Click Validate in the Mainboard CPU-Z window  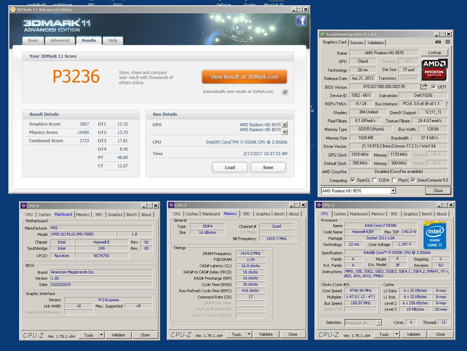pos(118,335)
